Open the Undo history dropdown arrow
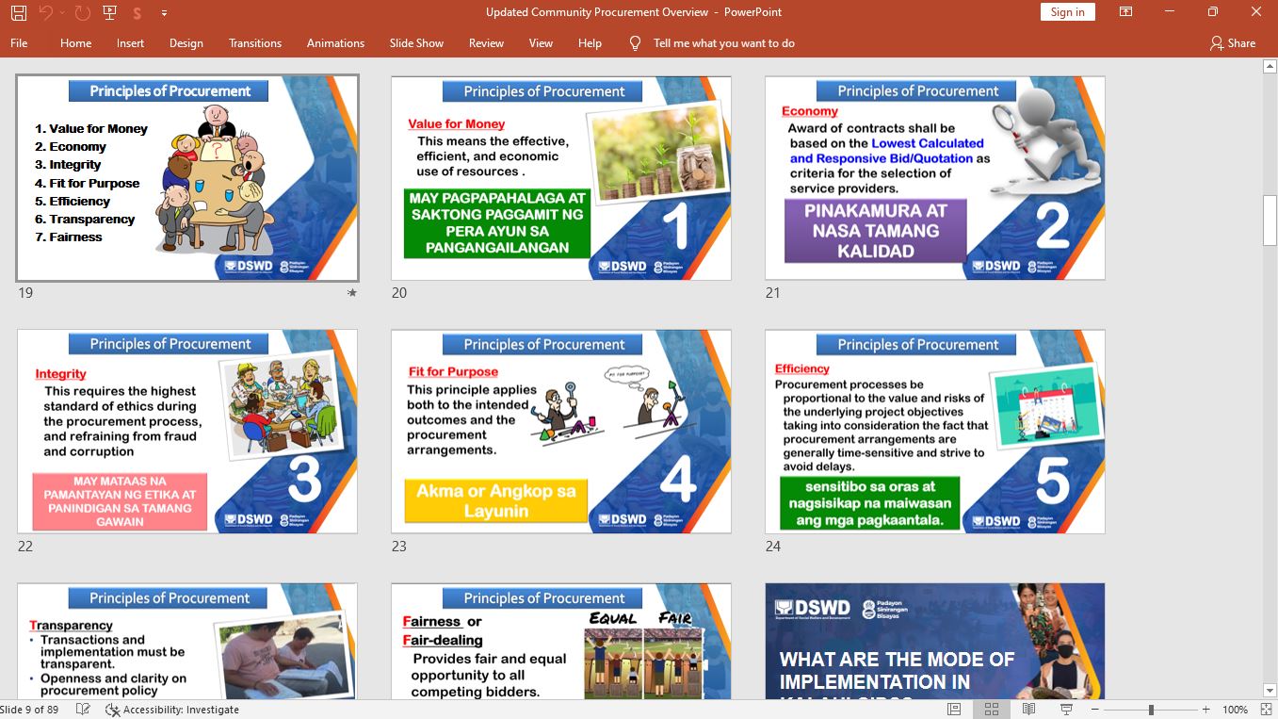Screen dimensions: 1278x719 click(62, 12)
